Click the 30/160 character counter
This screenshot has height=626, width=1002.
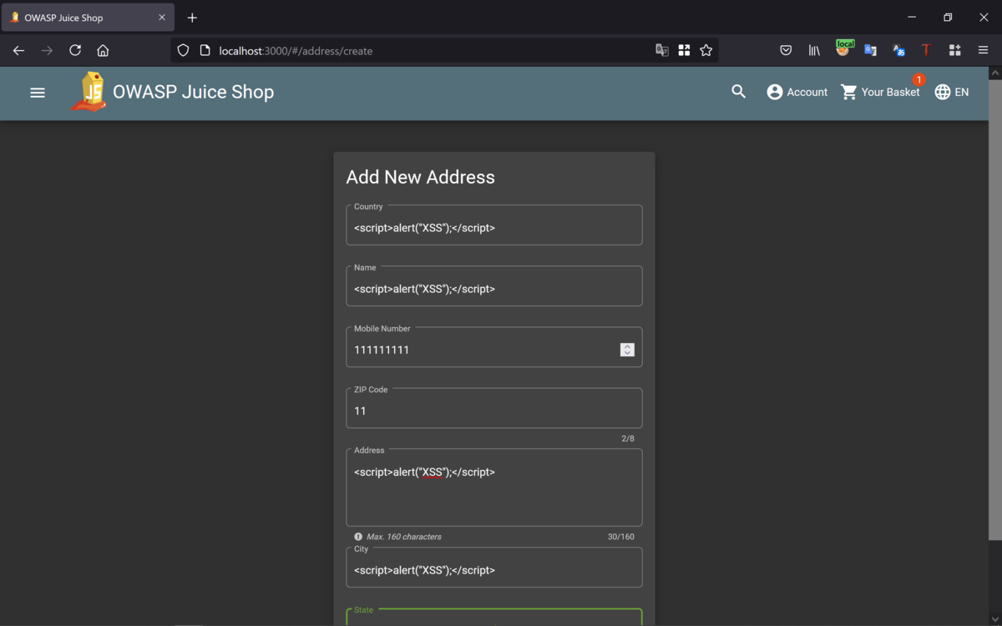(x=620, y=537)
